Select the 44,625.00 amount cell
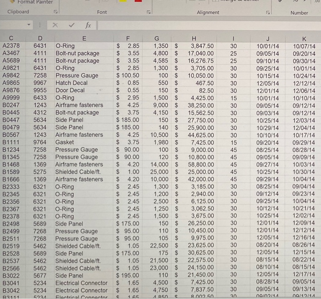 (194, 135)
